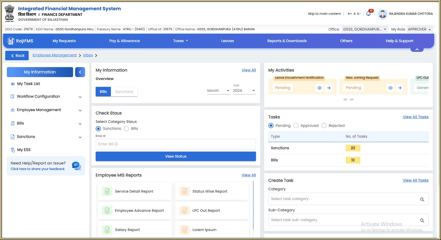Switch to the Bills overview tab
Screen dimensions: 441x240
[x=103, y=92]
